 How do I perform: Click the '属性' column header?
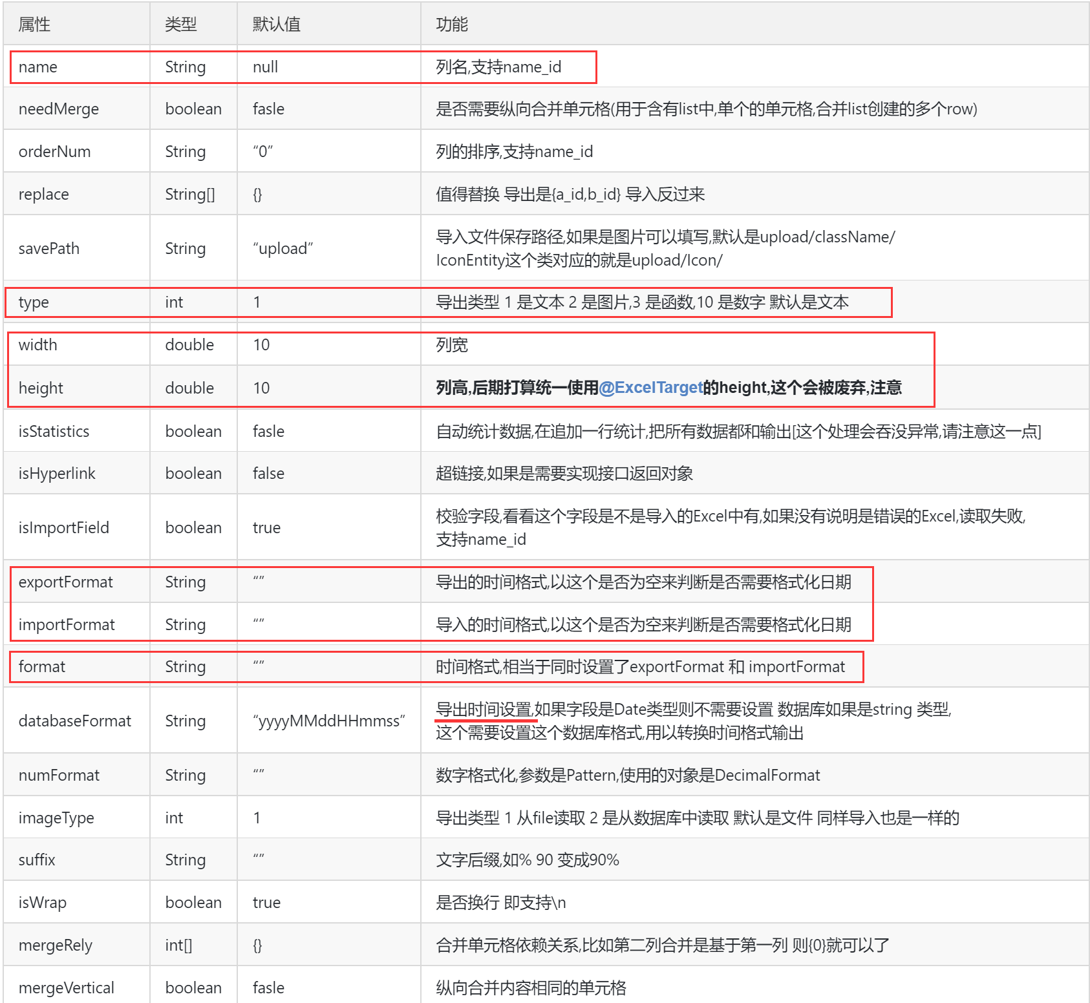click(76, 24)
